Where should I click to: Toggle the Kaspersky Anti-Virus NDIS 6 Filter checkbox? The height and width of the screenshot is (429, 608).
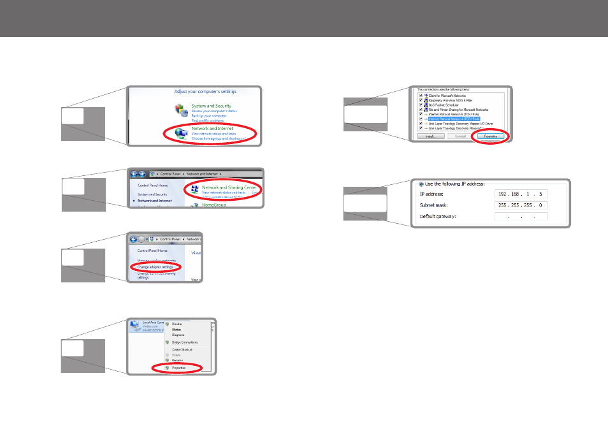tap(421, 100)
